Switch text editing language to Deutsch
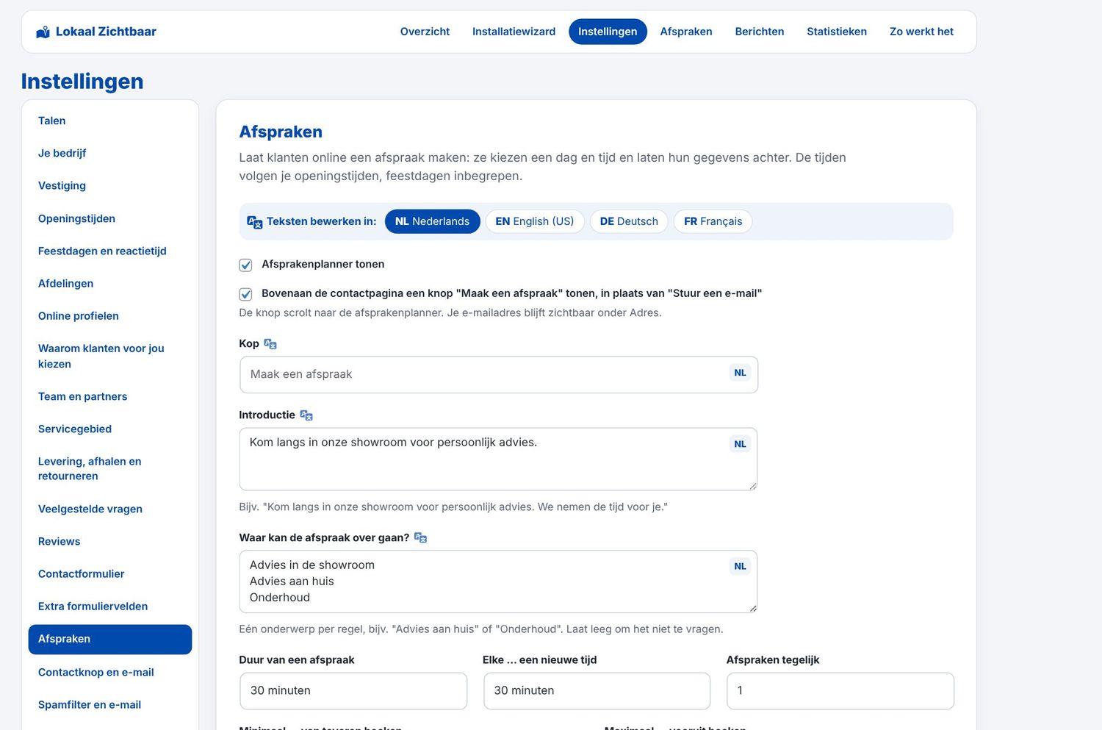 (629, 221)
